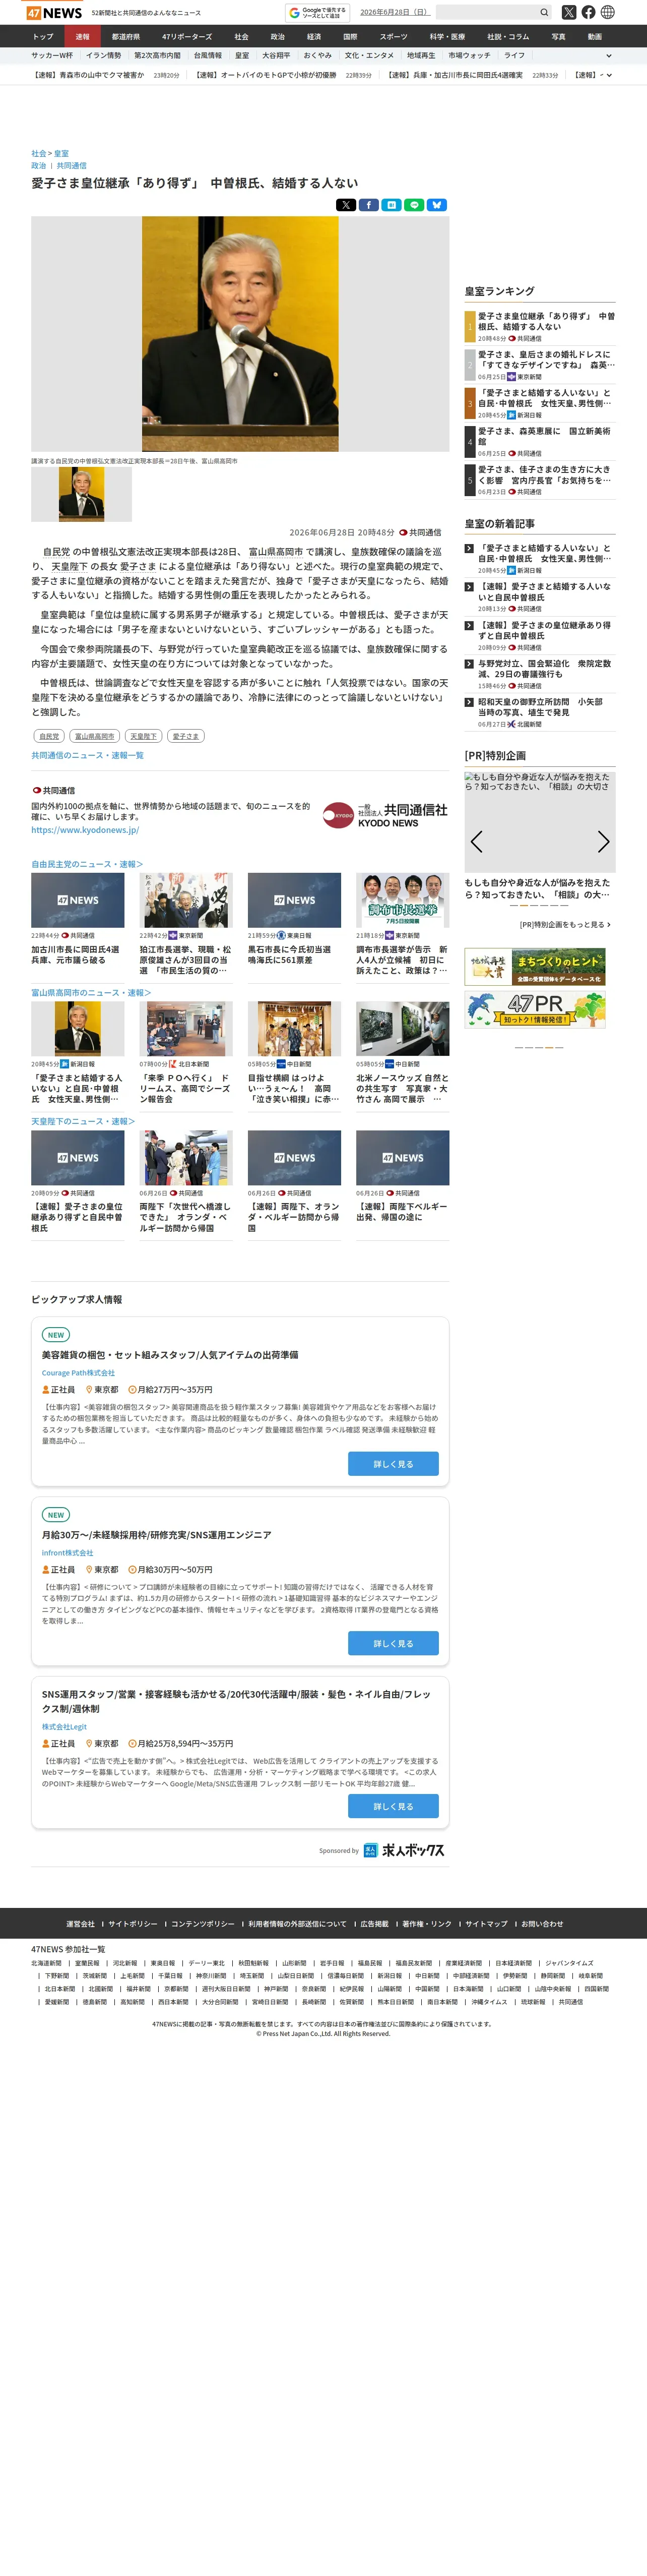Screen dimensions: 647x2576
Task: Open the 写真 navigation tab
Action: click(x=558, y=37)
